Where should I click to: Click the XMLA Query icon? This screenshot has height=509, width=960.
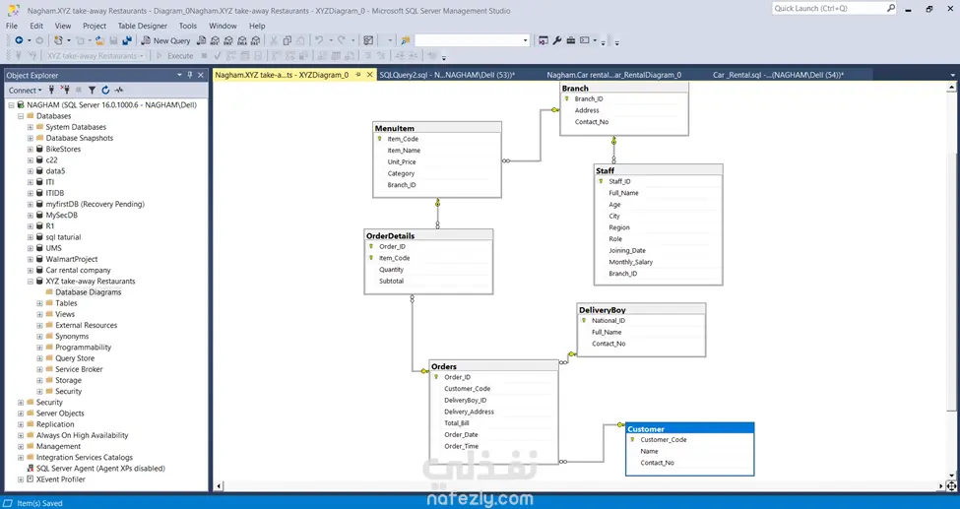click(x=242, y=40)
